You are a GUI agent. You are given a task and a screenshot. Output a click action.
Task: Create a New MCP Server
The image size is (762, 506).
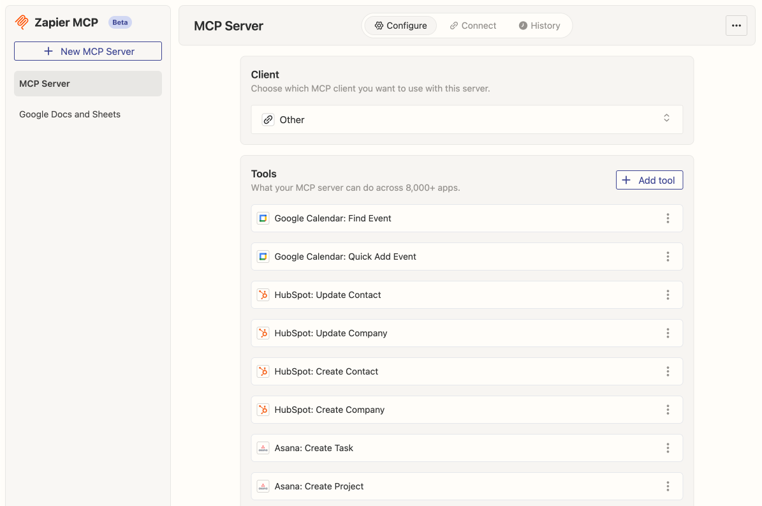(x=88, y=51)
